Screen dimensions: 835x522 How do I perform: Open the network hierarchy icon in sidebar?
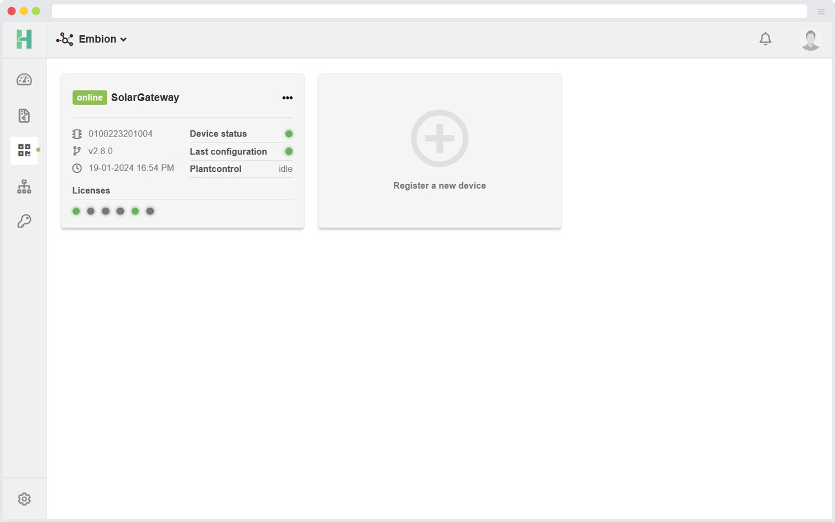click(24, 187)
